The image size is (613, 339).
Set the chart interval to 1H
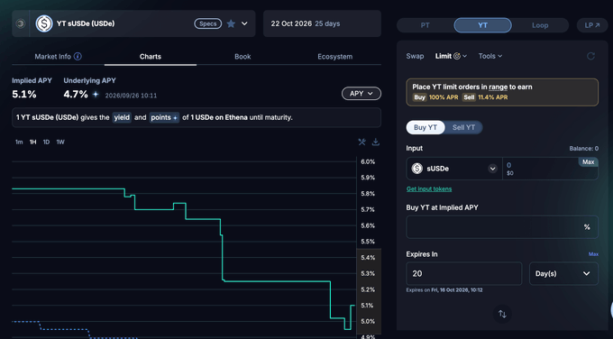coord(32,142)
